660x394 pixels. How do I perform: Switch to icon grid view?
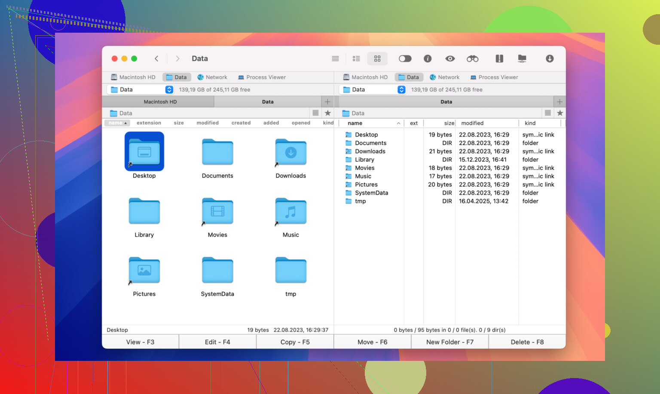tap(377, 58)
